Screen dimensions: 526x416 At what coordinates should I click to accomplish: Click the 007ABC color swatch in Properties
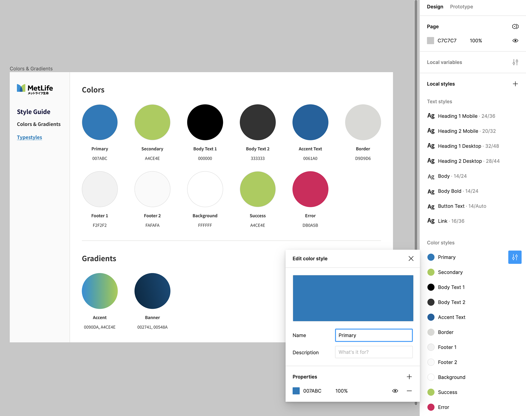296,391
